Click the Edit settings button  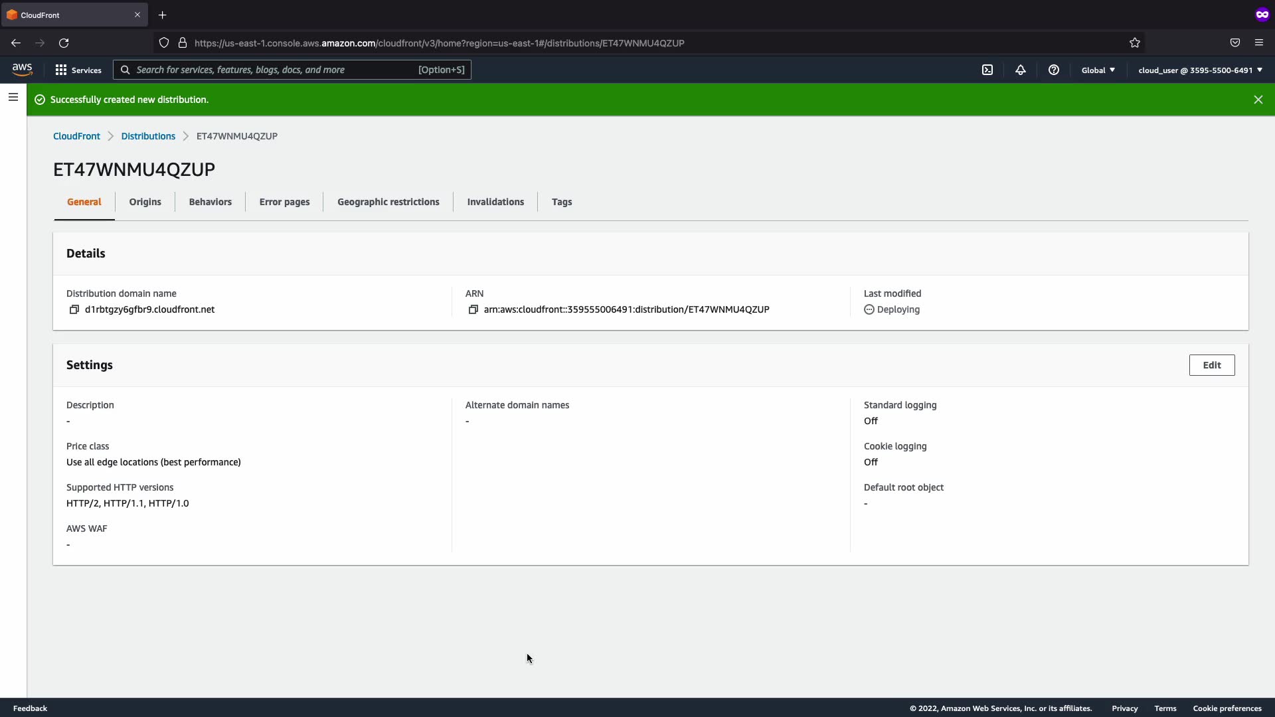(1211, 365)
